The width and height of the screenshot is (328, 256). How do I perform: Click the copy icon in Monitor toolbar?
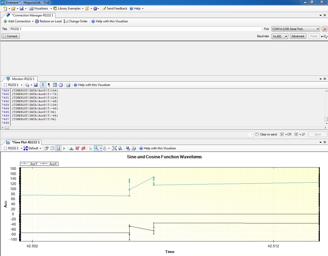click(x=27, y=85)
